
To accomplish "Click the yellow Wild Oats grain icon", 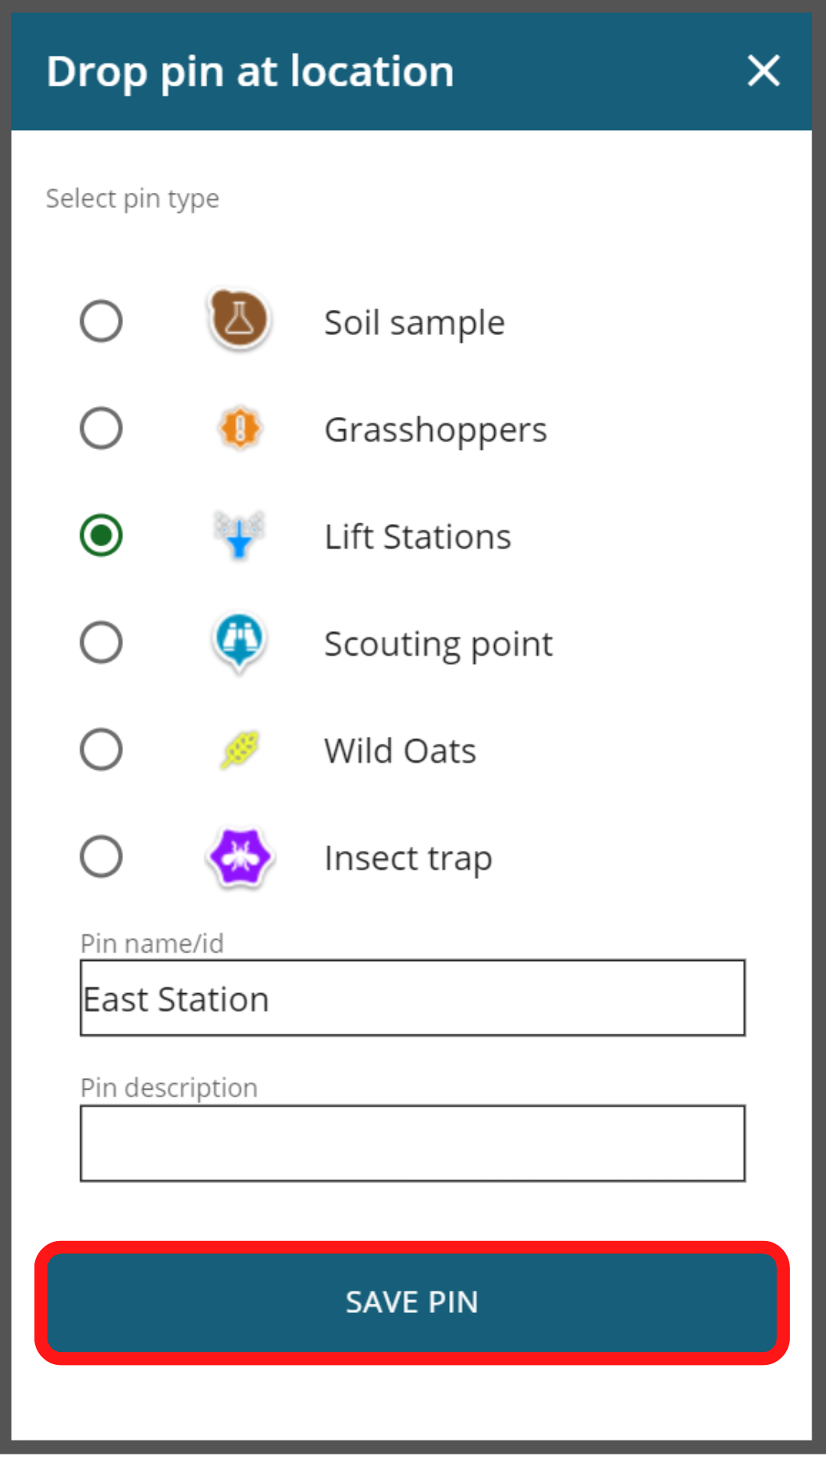I will point(239,750).
